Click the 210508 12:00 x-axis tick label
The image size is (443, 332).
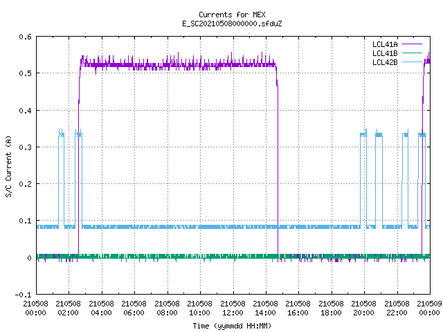233,308
